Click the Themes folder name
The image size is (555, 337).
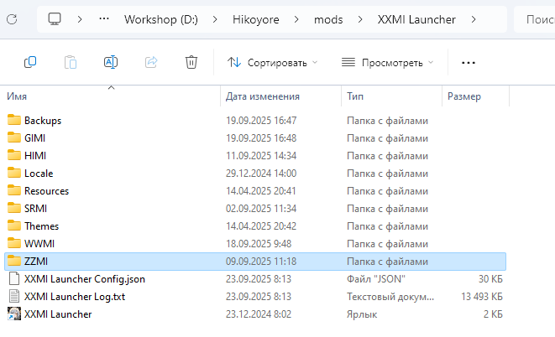(41, 226)
